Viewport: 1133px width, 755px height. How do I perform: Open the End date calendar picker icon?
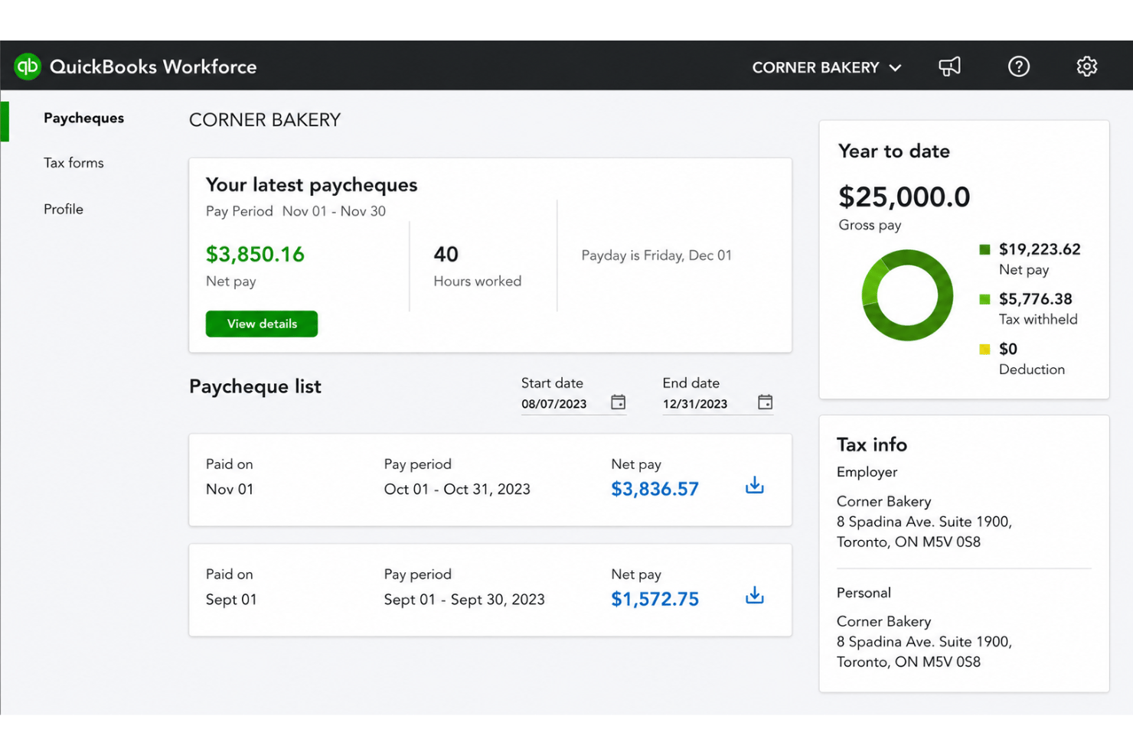[765, 402]
